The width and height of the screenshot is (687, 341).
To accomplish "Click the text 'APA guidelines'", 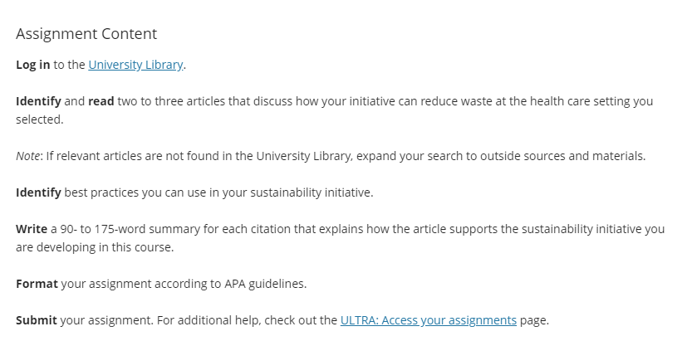I will pyautogui.click(x=265, y=284).
